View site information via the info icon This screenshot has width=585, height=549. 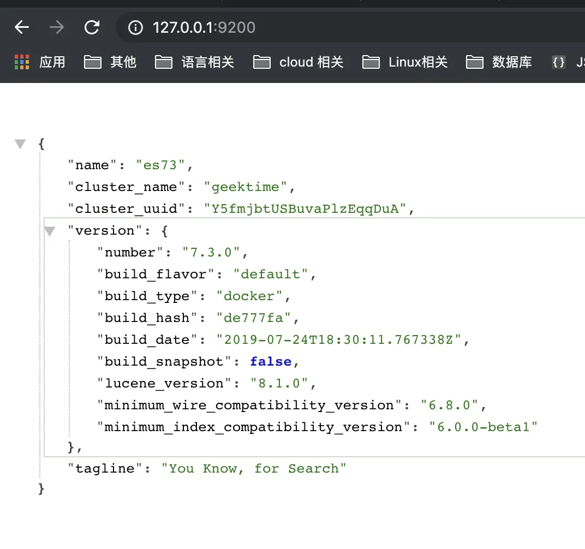135,28
